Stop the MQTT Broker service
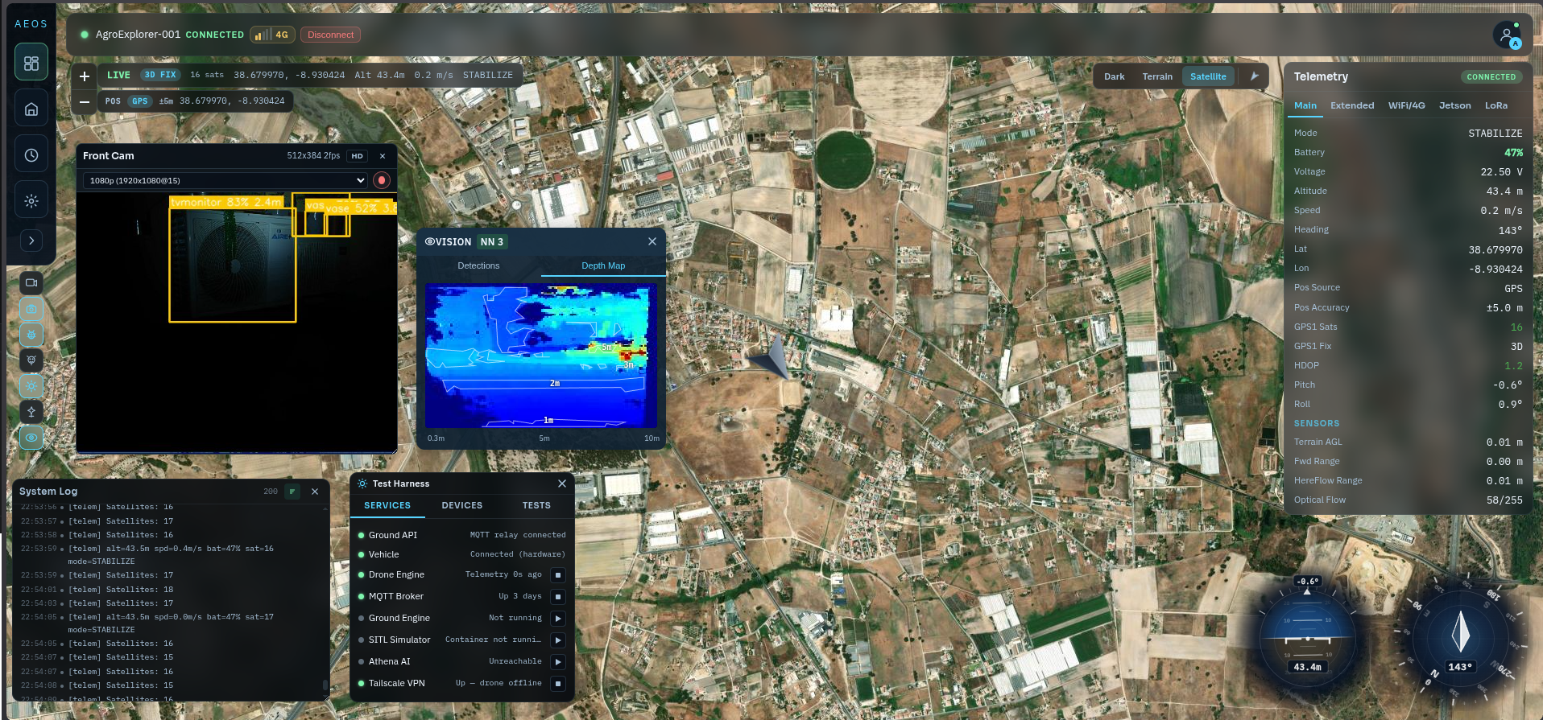The height and width of the screenshot is (720, 1543). (x=558, y=597)
